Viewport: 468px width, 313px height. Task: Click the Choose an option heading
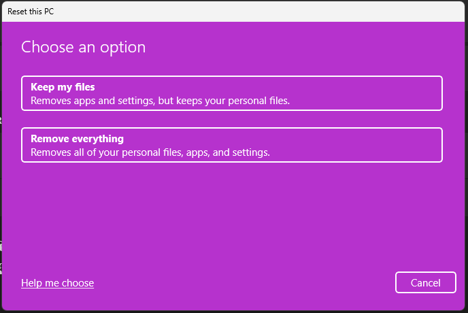83,47
